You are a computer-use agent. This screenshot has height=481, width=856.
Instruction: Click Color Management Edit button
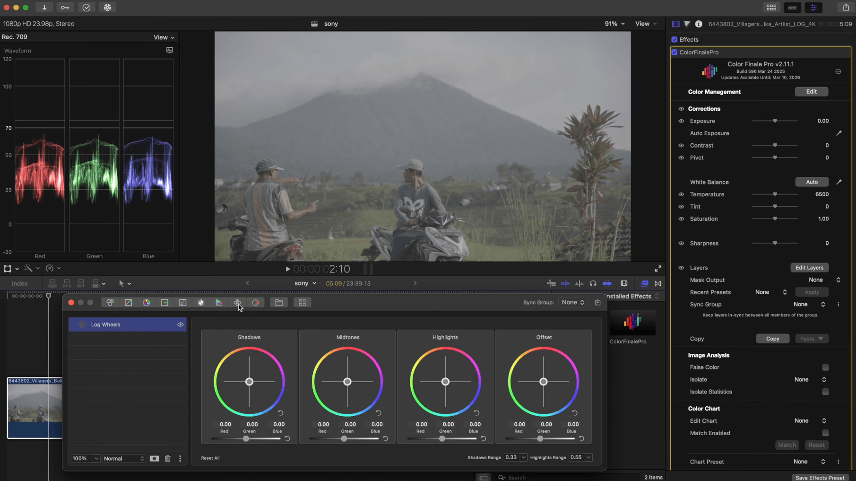click(811, 92)
